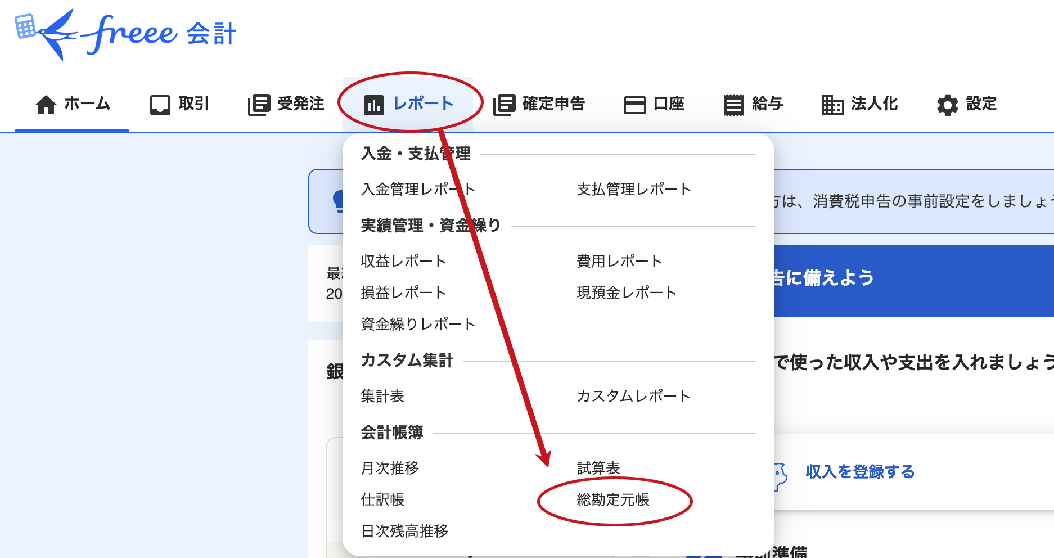Image resolution: width=1054 pixels, height=558 pixels.
Task: Open 損益レポート
Action: tap(403, 293)
